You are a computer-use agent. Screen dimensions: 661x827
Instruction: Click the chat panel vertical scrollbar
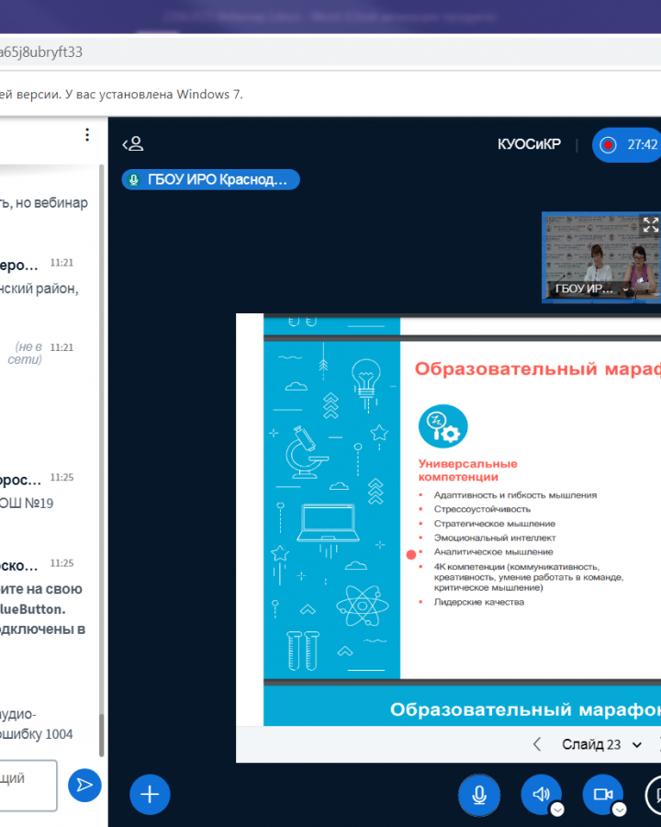(101, 459)
